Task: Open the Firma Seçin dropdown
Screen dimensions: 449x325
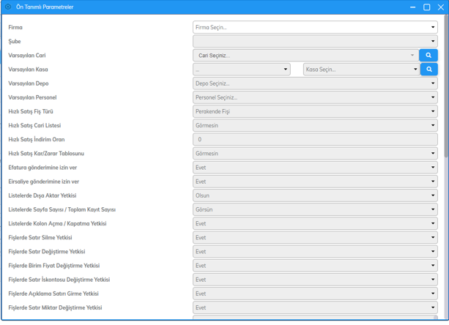Action: [x=315, y=27]
